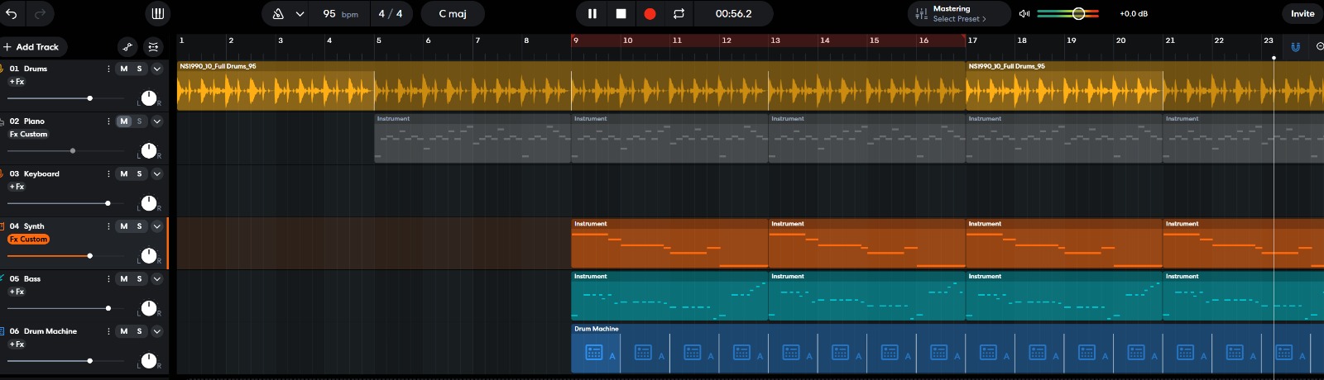Solo the 04 Synth track
The width and height of the screenshot is (1324, 380).
(139, 226)
